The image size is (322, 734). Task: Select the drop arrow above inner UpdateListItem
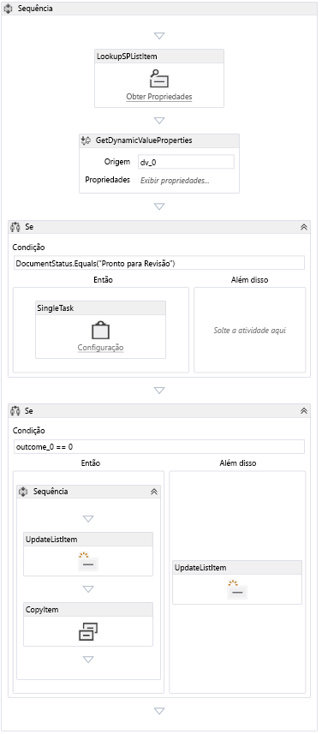coord(88,519)
